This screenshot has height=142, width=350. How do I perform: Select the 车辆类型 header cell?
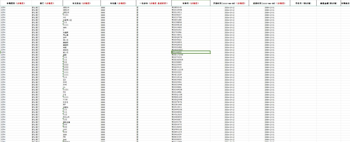pyautogui.click(x=16, y=3)
